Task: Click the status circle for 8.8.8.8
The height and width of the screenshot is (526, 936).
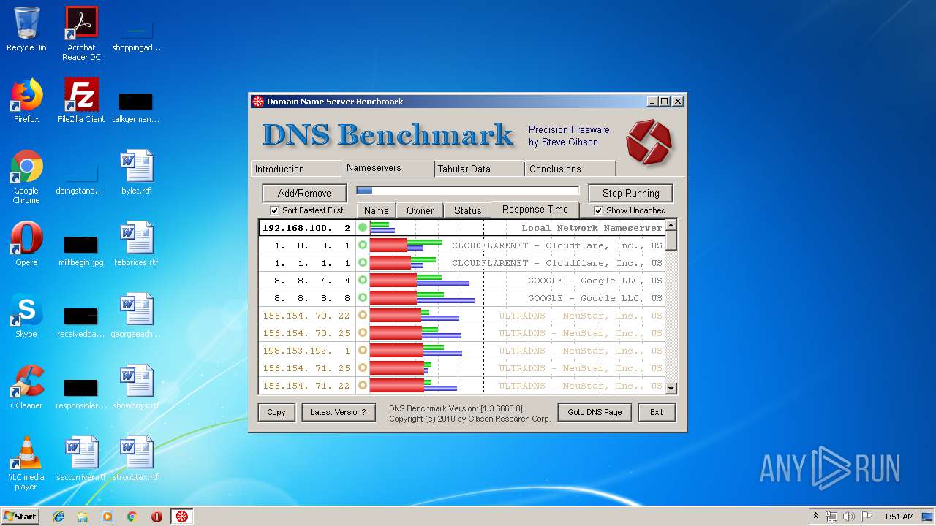Action: pyautogui.click(x=363, y=298)
